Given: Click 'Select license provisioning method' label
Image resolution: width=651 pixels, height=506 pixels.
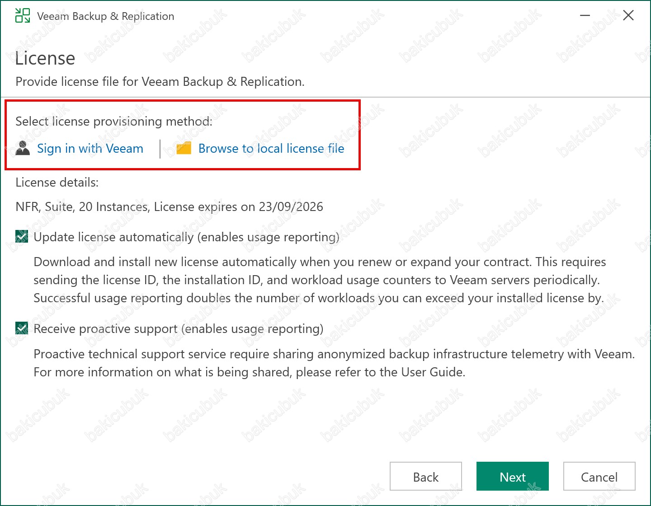Looking at the screenshot, I should [114, 122].
